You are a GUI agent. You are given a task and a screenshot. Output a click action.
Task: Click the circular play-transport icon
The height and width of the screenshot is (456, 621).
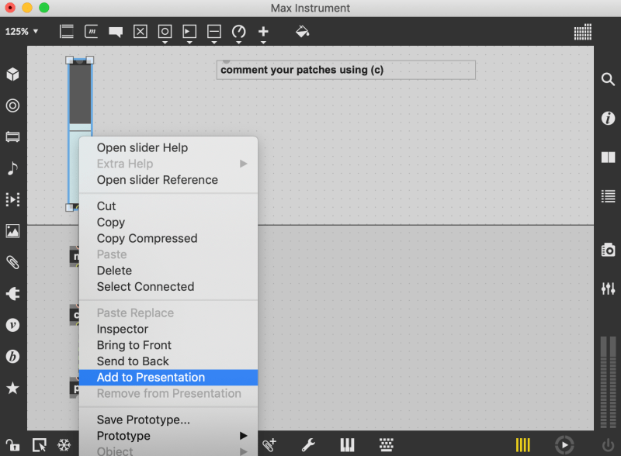pyautogui.click(x=564, y=445)
